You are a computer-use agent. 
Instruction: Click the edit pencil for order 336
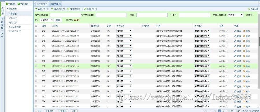[x=235, y=91]
